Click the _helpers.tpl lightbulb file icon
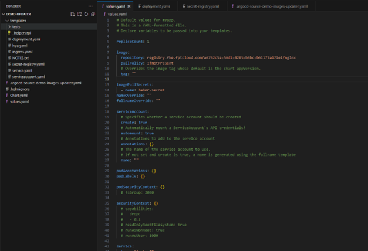 click(x=9, y=33)
